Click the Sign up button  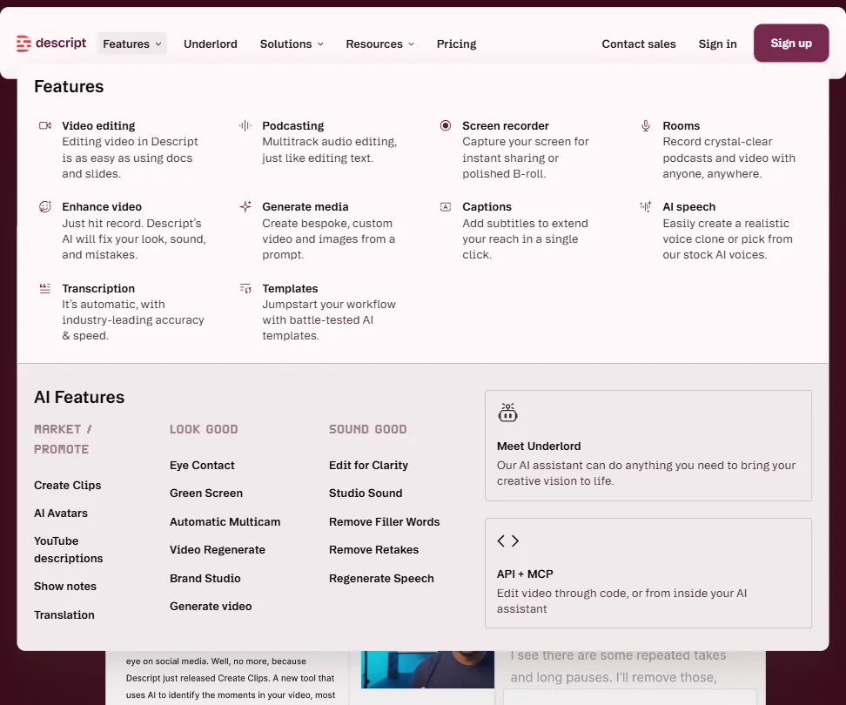point(791,44)
